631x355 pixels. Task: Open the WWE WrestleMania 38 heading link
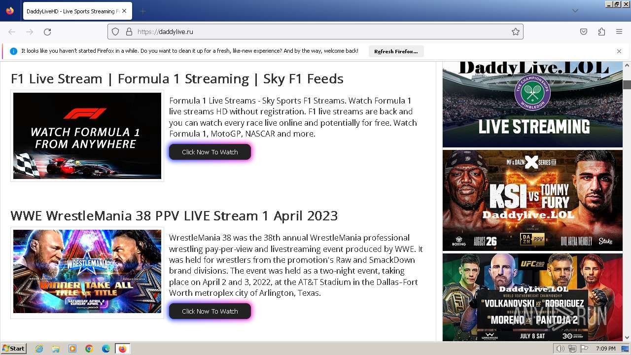click(x=174, y=216)
